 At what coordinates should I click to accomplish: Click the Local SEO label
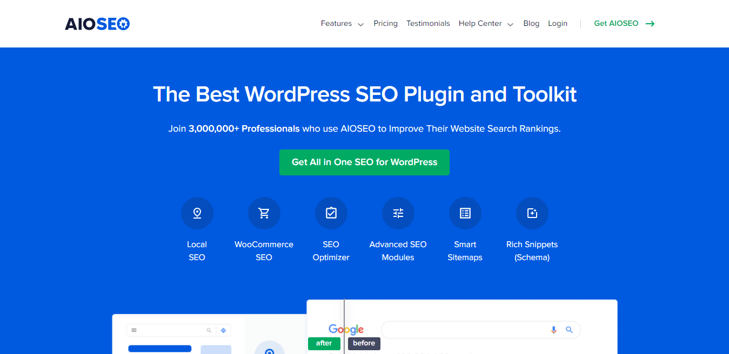click(197, 251)
